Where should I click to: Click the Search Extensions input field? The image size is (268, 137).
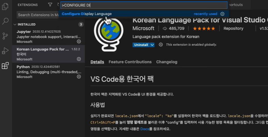(38, 15)
